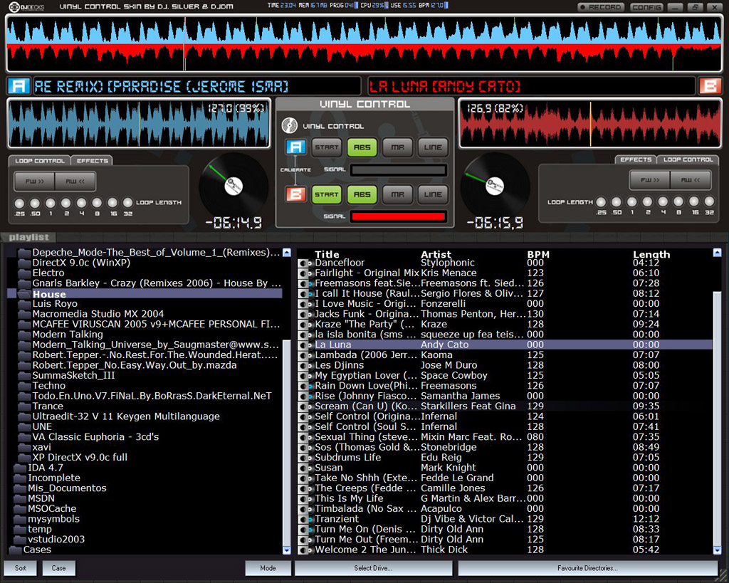Click folder icon next to Electro
The image size is (729, 583).
24,273
